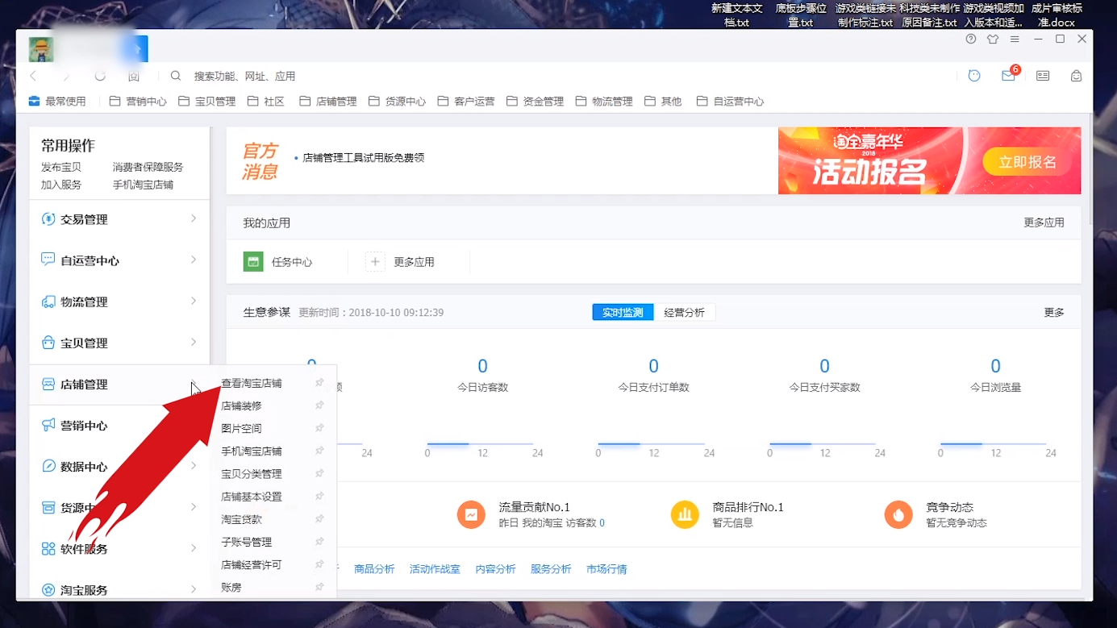
Task: Click the search box 搜索功能、网址、应用
Action: (x=244, y=76)
